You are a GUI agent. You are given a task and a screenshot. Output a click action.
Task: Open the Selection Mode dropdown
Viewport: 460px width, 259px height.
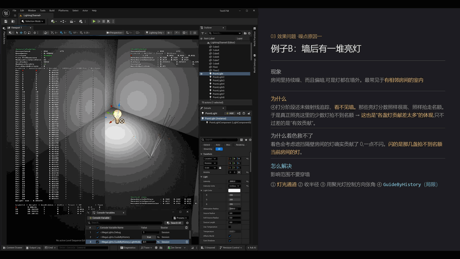click(32, 21)
